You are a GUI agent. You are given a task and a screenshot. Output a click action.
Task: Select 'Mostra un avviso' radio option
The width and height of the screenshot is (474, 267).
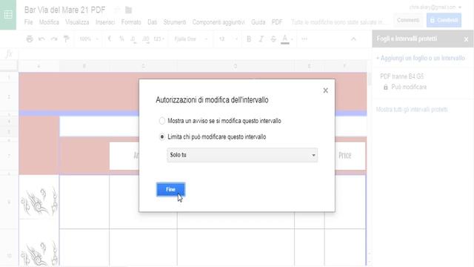coord(162,121)
